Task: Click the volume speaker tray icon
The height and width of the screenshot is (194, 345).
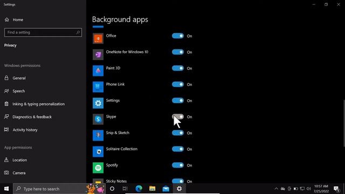Action: coord(309,189)
